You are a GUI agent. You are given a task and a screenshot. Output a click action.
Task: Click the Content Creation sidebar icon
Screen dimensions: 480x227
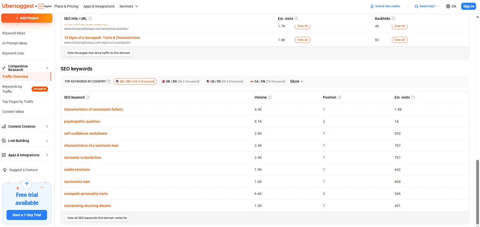click(4, 126)
